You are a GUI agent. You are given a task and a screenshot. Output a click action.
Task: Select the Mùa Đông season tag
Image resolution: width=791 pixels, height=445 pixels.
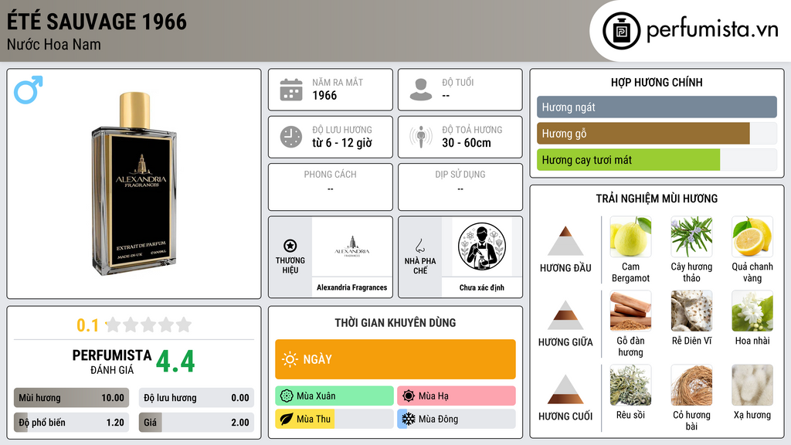457,419
